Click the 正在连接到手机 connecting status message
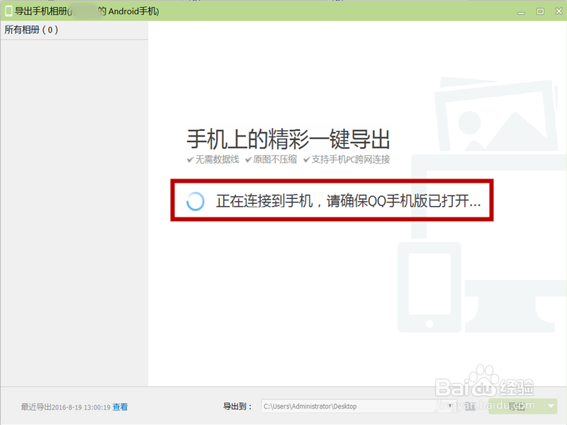 point(349,201)
